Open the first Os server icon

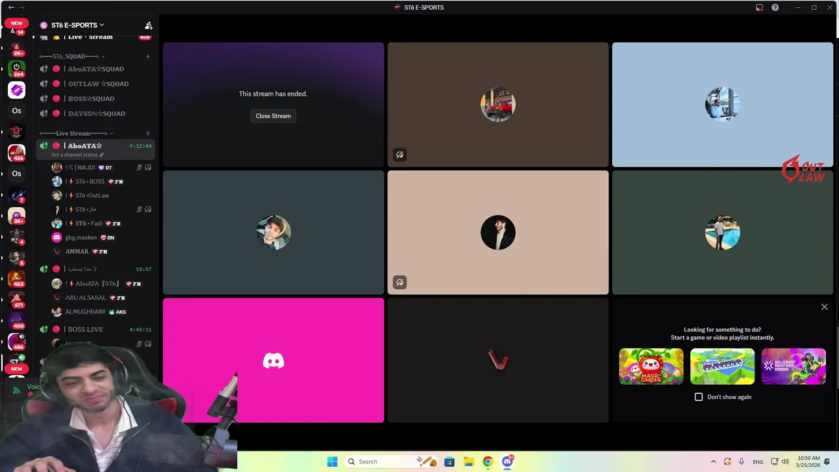[x=16, y=111]
